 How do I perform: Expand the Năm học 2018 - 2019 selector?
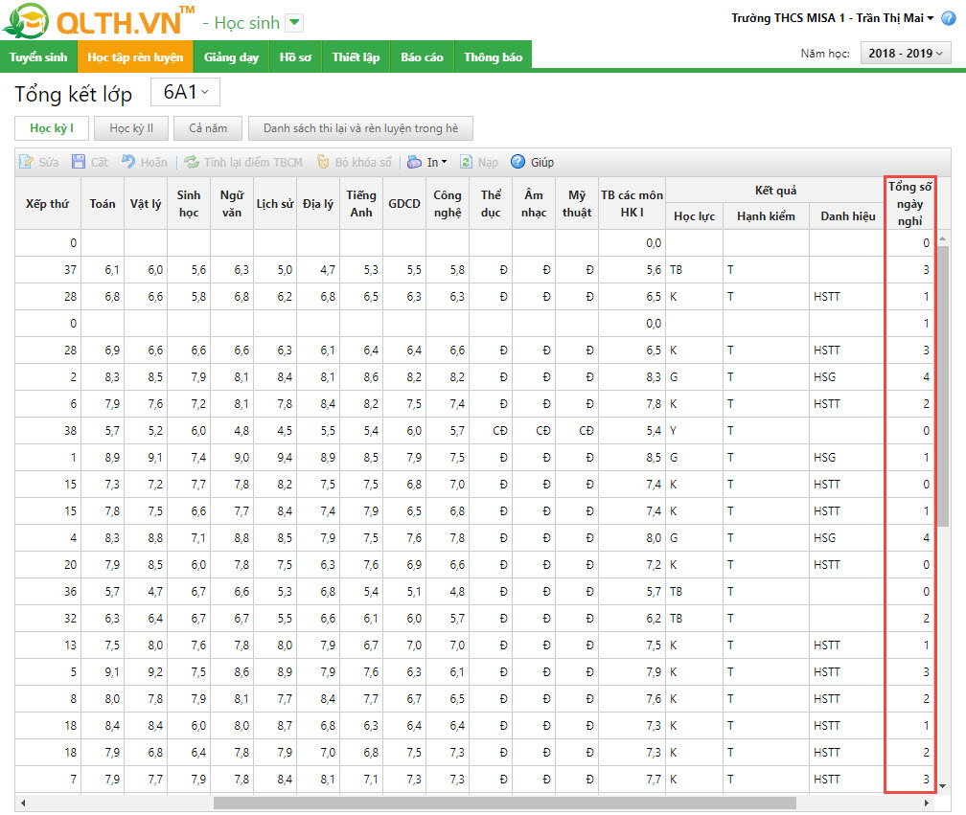(906, 54)
